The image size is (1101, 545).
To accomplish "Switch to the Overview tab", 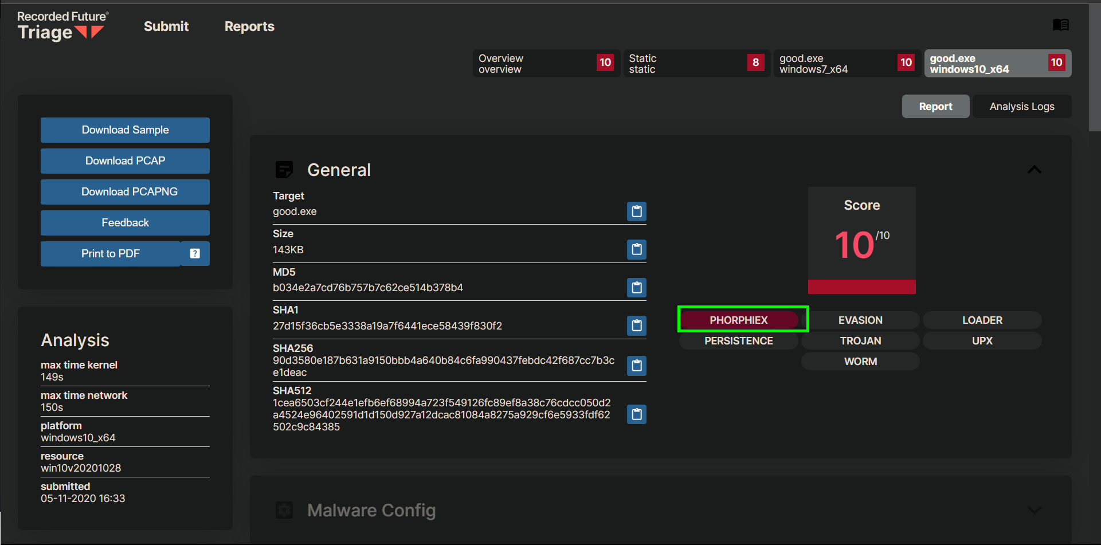I will click(546, 63).
